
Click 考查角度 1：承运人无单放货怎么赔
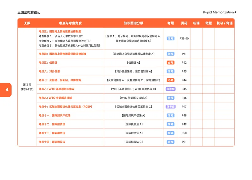60,36
